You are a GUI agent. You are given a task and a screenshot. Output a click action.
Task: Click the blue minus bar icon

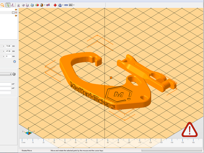(x=66, y=5)
